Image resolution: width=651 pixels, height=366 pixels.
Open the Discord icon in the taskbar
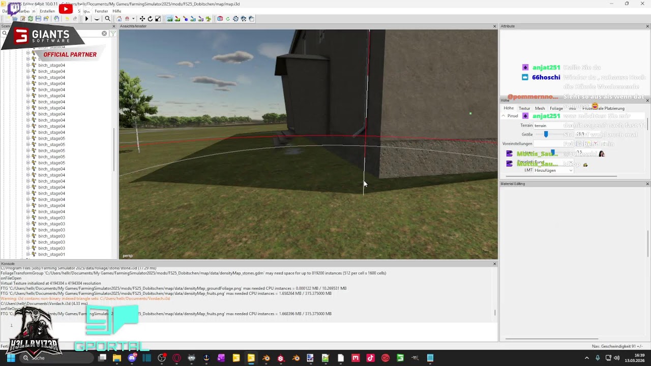[132, 358]
